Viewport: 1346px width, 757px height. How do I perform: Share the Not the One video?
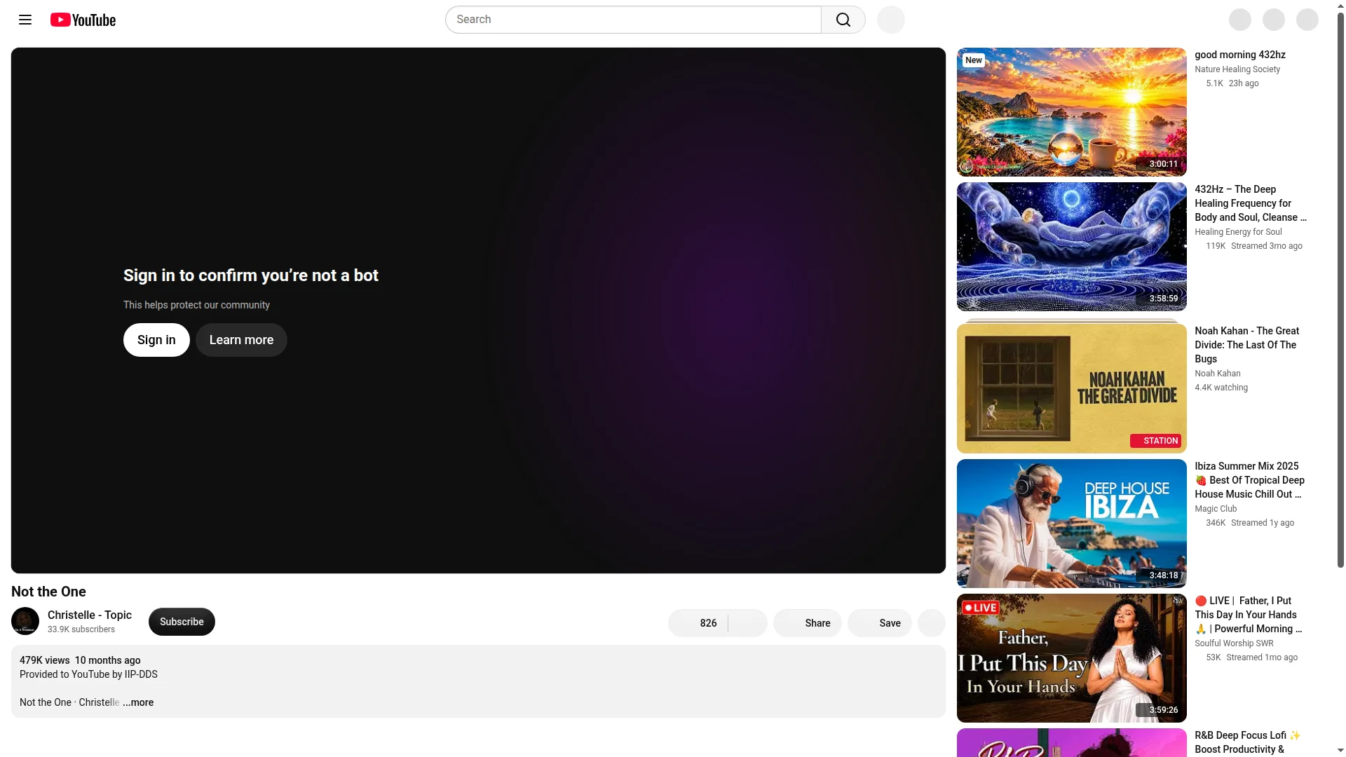click(808, 623)
